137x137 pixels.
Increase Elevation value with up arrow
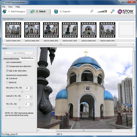pos(31,87)
